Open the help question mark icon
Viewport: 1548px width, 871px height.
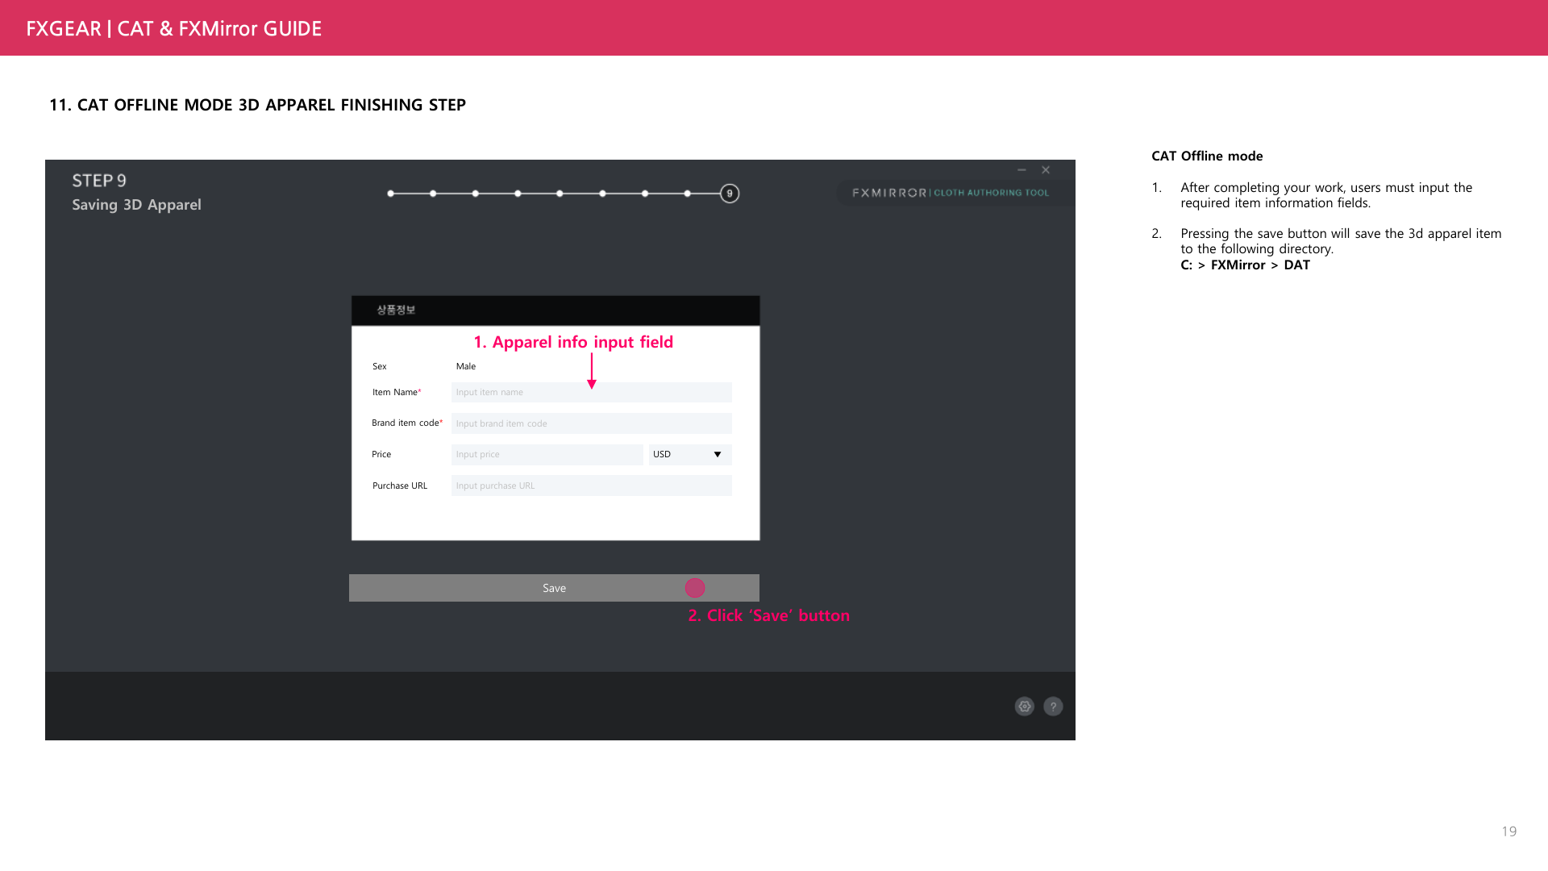coord(1053,706)
